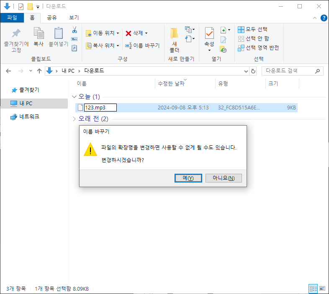Open the Customize Quick Access Toolbar dropdown
Viewport: 329px width, 294px height.
tap(38, 7)
